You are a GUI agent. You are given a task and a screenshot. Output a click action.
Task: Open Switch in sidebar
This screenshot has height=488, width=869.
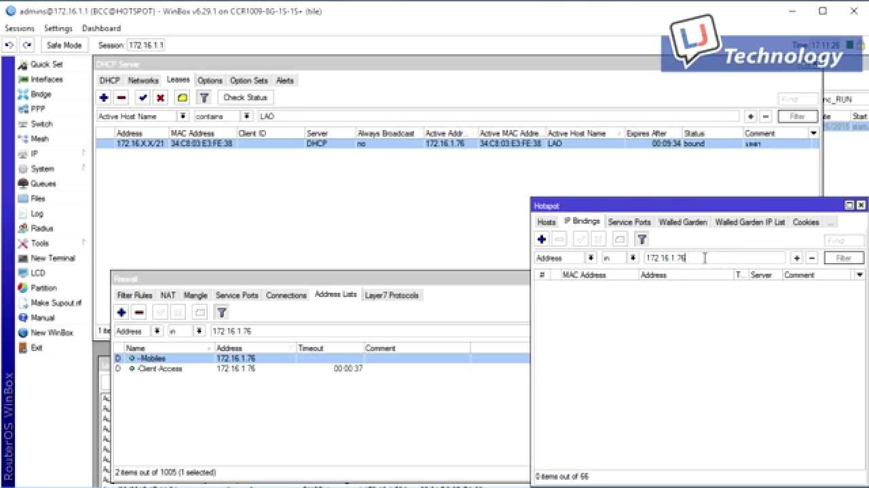(x=41, y=124)
